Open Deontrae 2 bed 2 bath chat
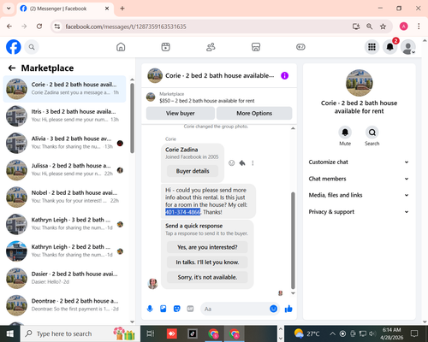Viewport: 428px width, 342px height. (64, 305)
